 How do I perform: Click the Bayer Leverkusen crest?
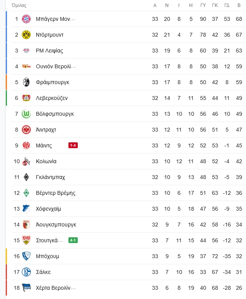tap(26, 98)
